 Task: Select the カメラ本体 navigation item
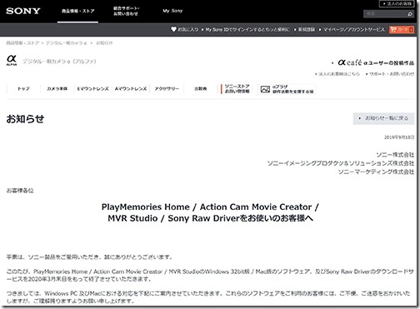(x=57, y=89)
